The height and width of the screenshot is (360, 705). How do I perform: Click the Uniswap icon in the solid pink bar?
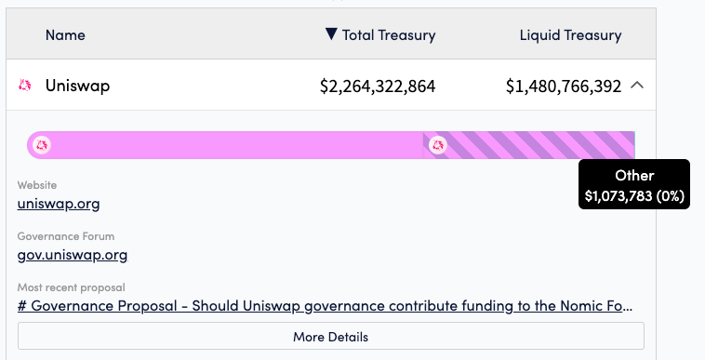tap(42, 145)
